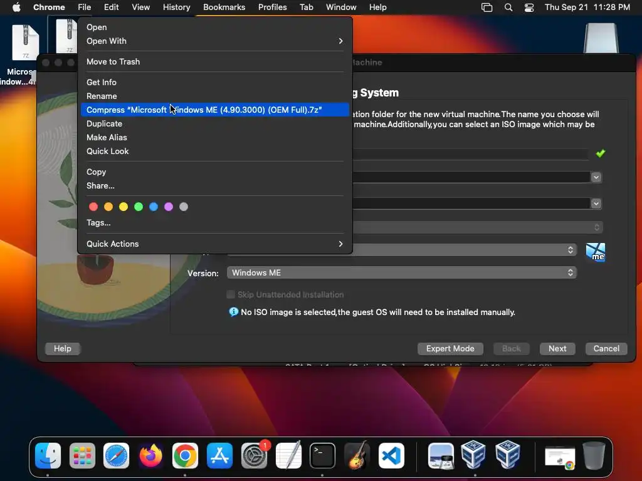Toggle Skip Unattended Installation checkbox
Viewport: 642px width, 481px height.
[231, 294]
